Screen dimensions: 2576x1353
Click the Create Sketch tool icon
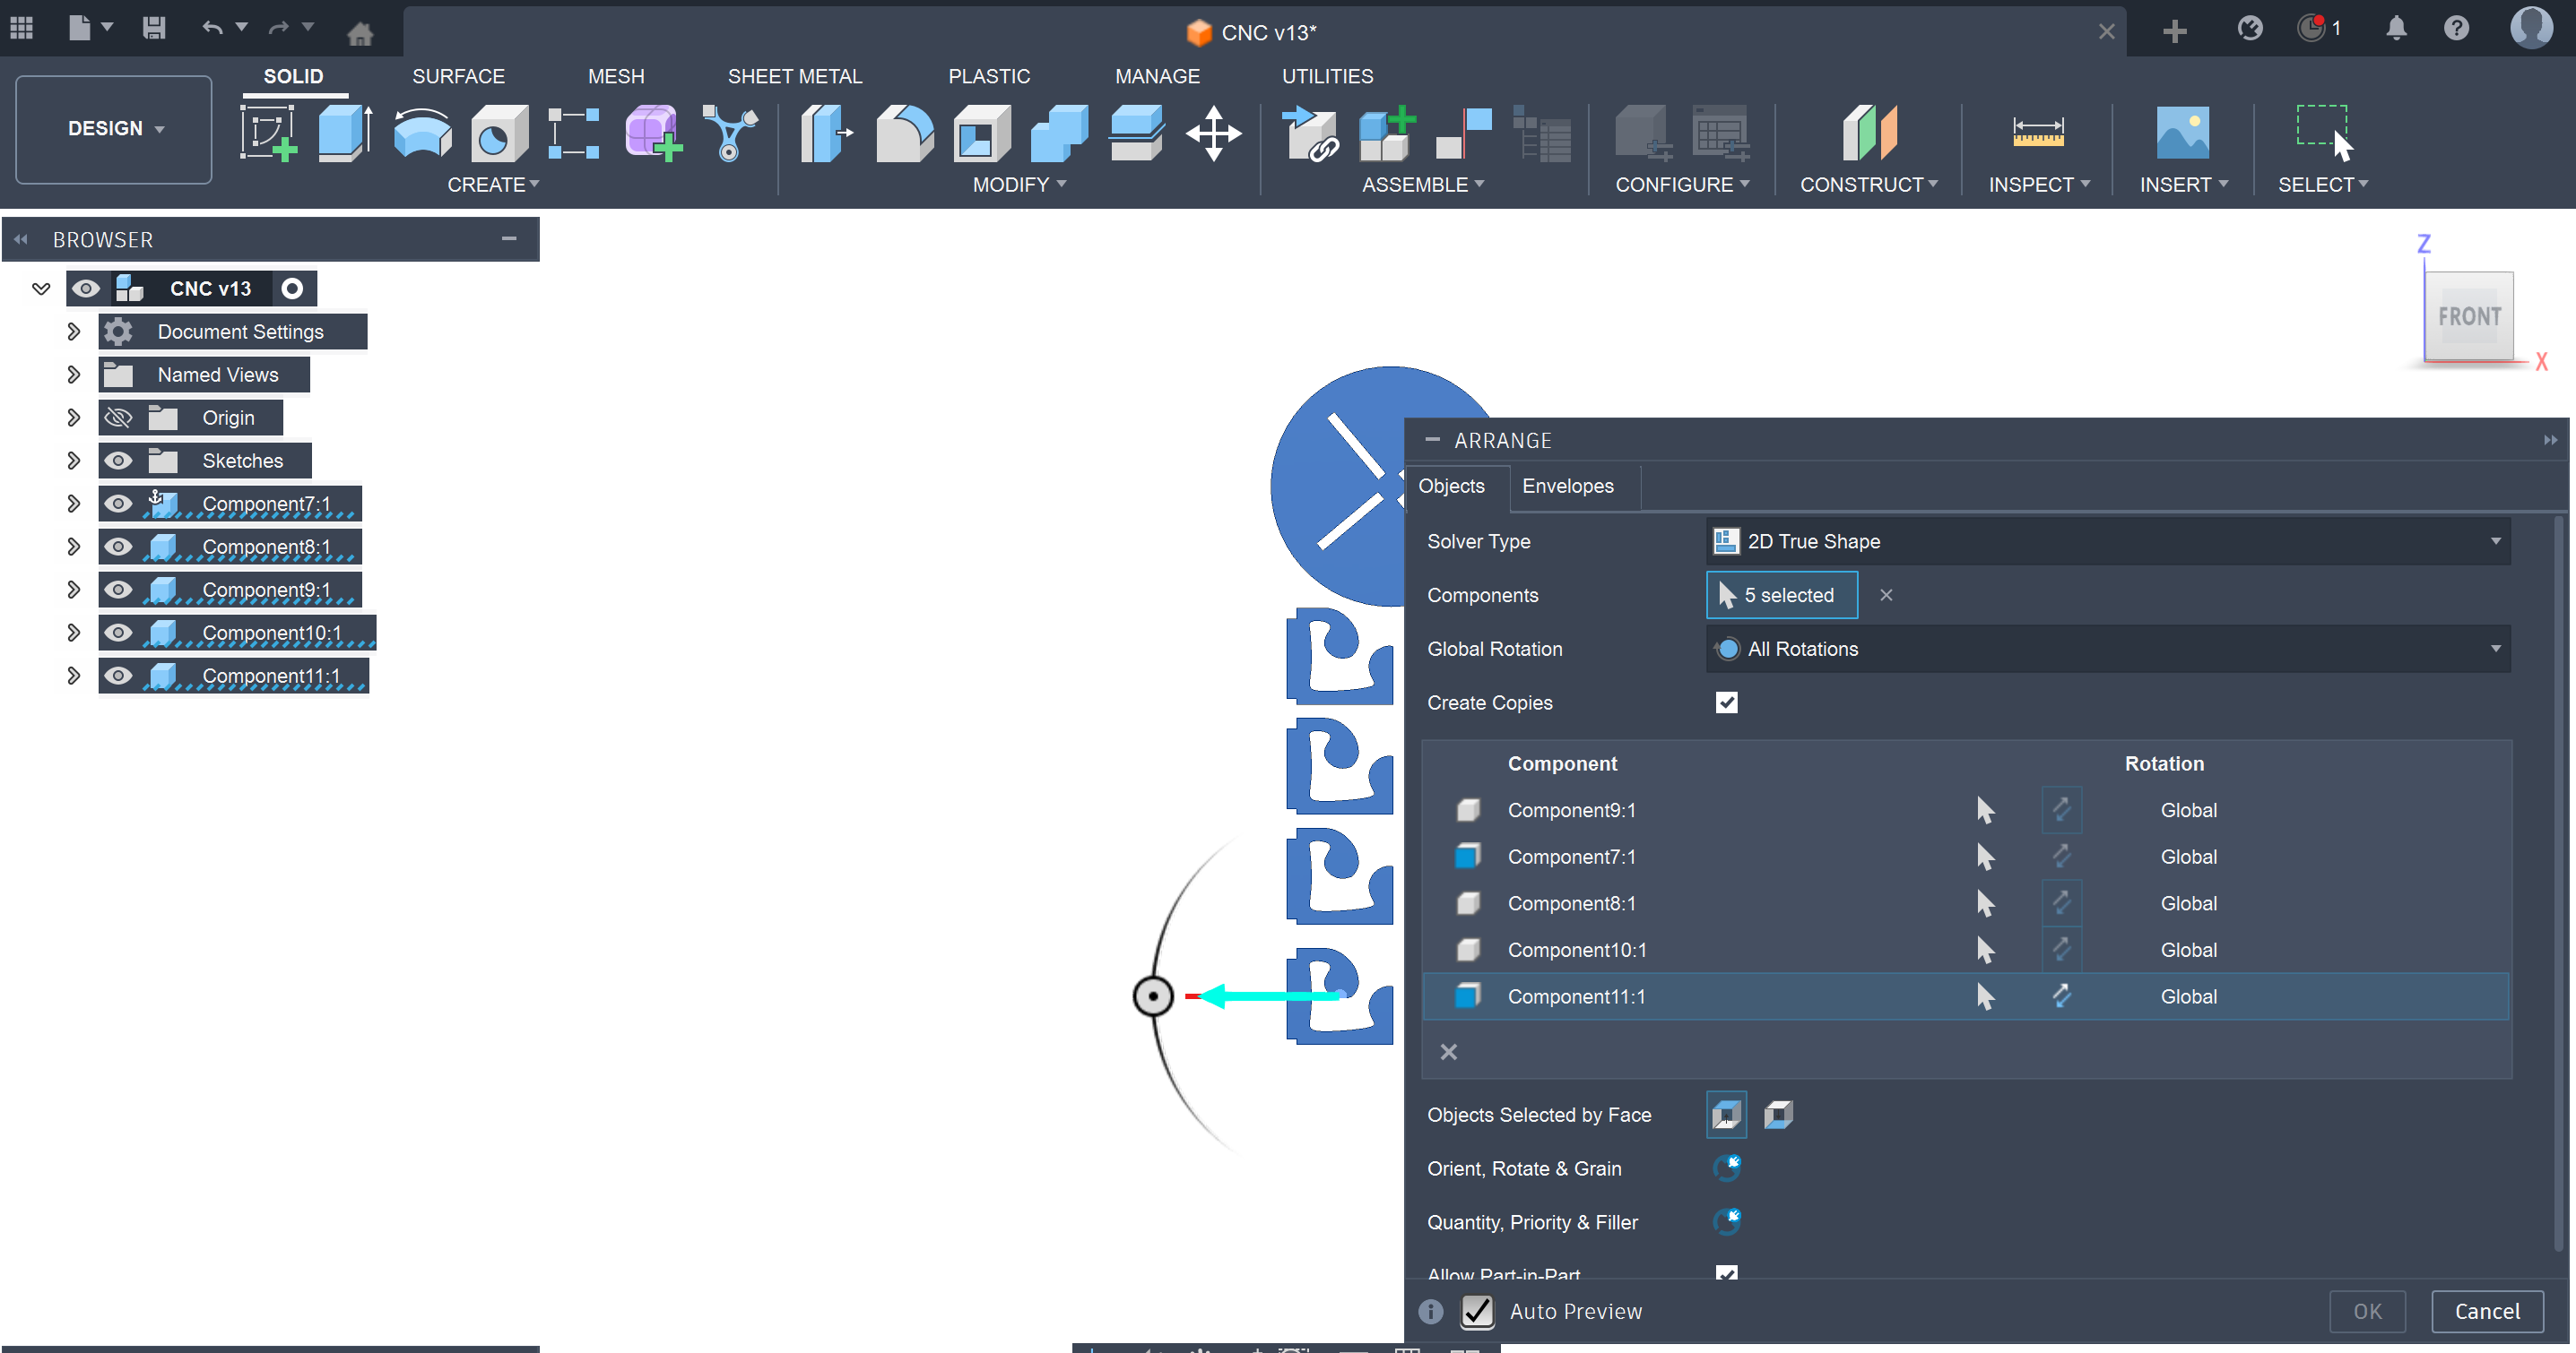[267, 133]
